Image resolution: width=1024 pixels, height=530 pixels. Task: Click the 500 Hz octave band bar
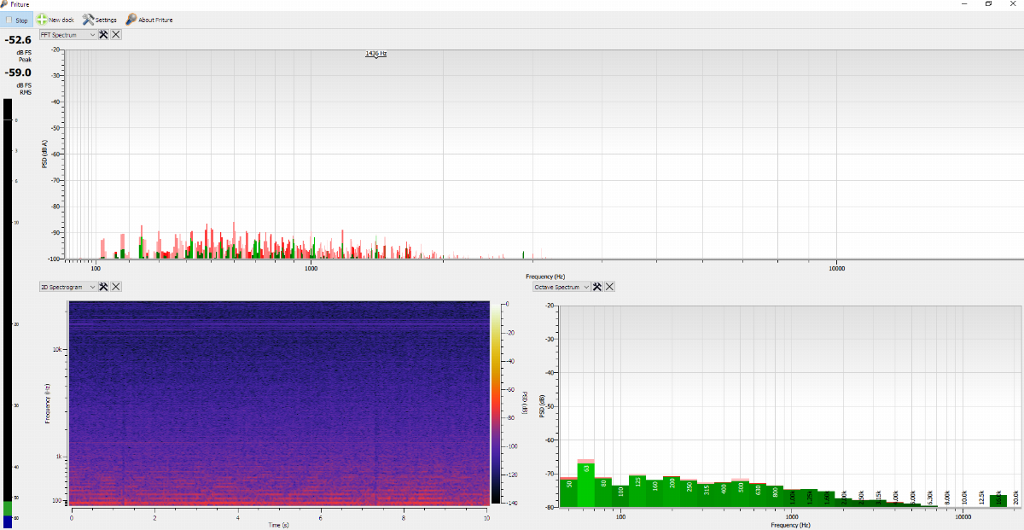pos(741,494)
